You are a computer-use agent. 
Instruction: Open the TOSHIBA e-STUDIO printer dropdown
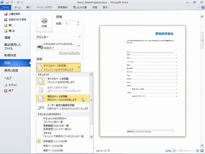(58, 46)
